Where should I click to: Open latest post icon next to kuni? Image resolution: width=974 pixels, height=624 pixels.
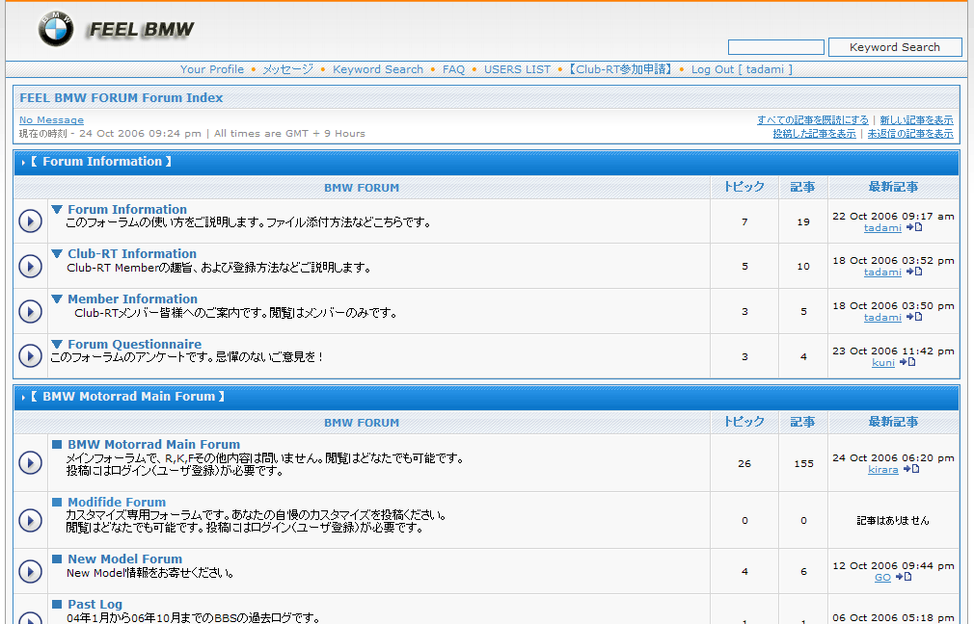pos(907,362)
